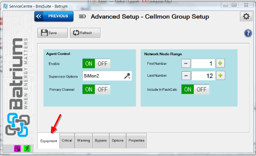Switch to the Properties tab

[x=137, y=141]
